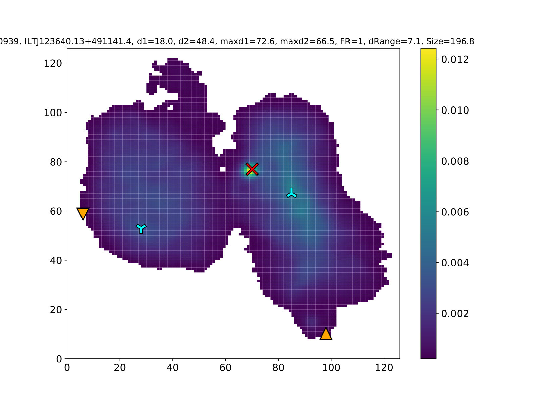The image size is (537, 403).
Task: Click the viridis colorbar gradient
Action: point(428,204)
